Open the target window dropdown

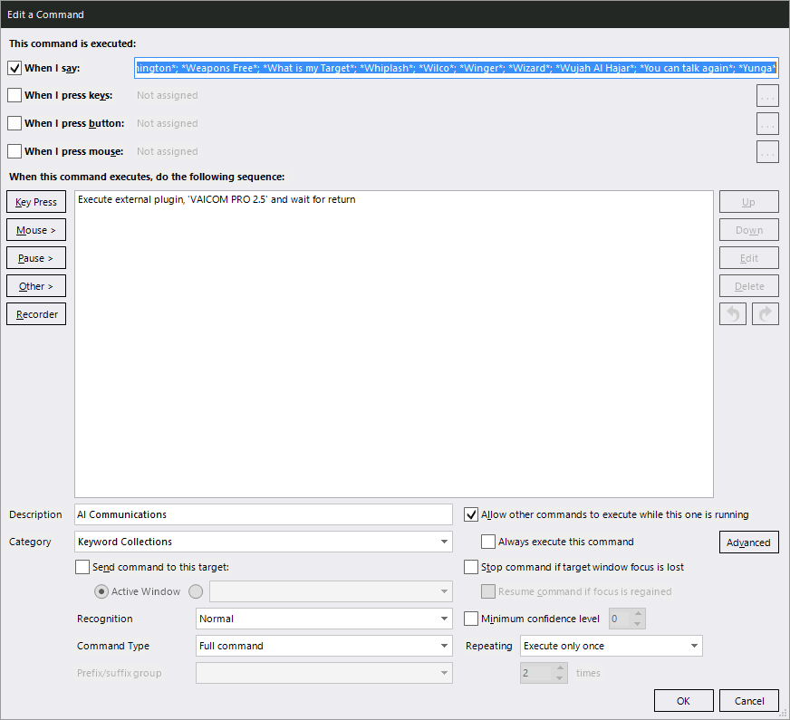(x=331, y=591)
